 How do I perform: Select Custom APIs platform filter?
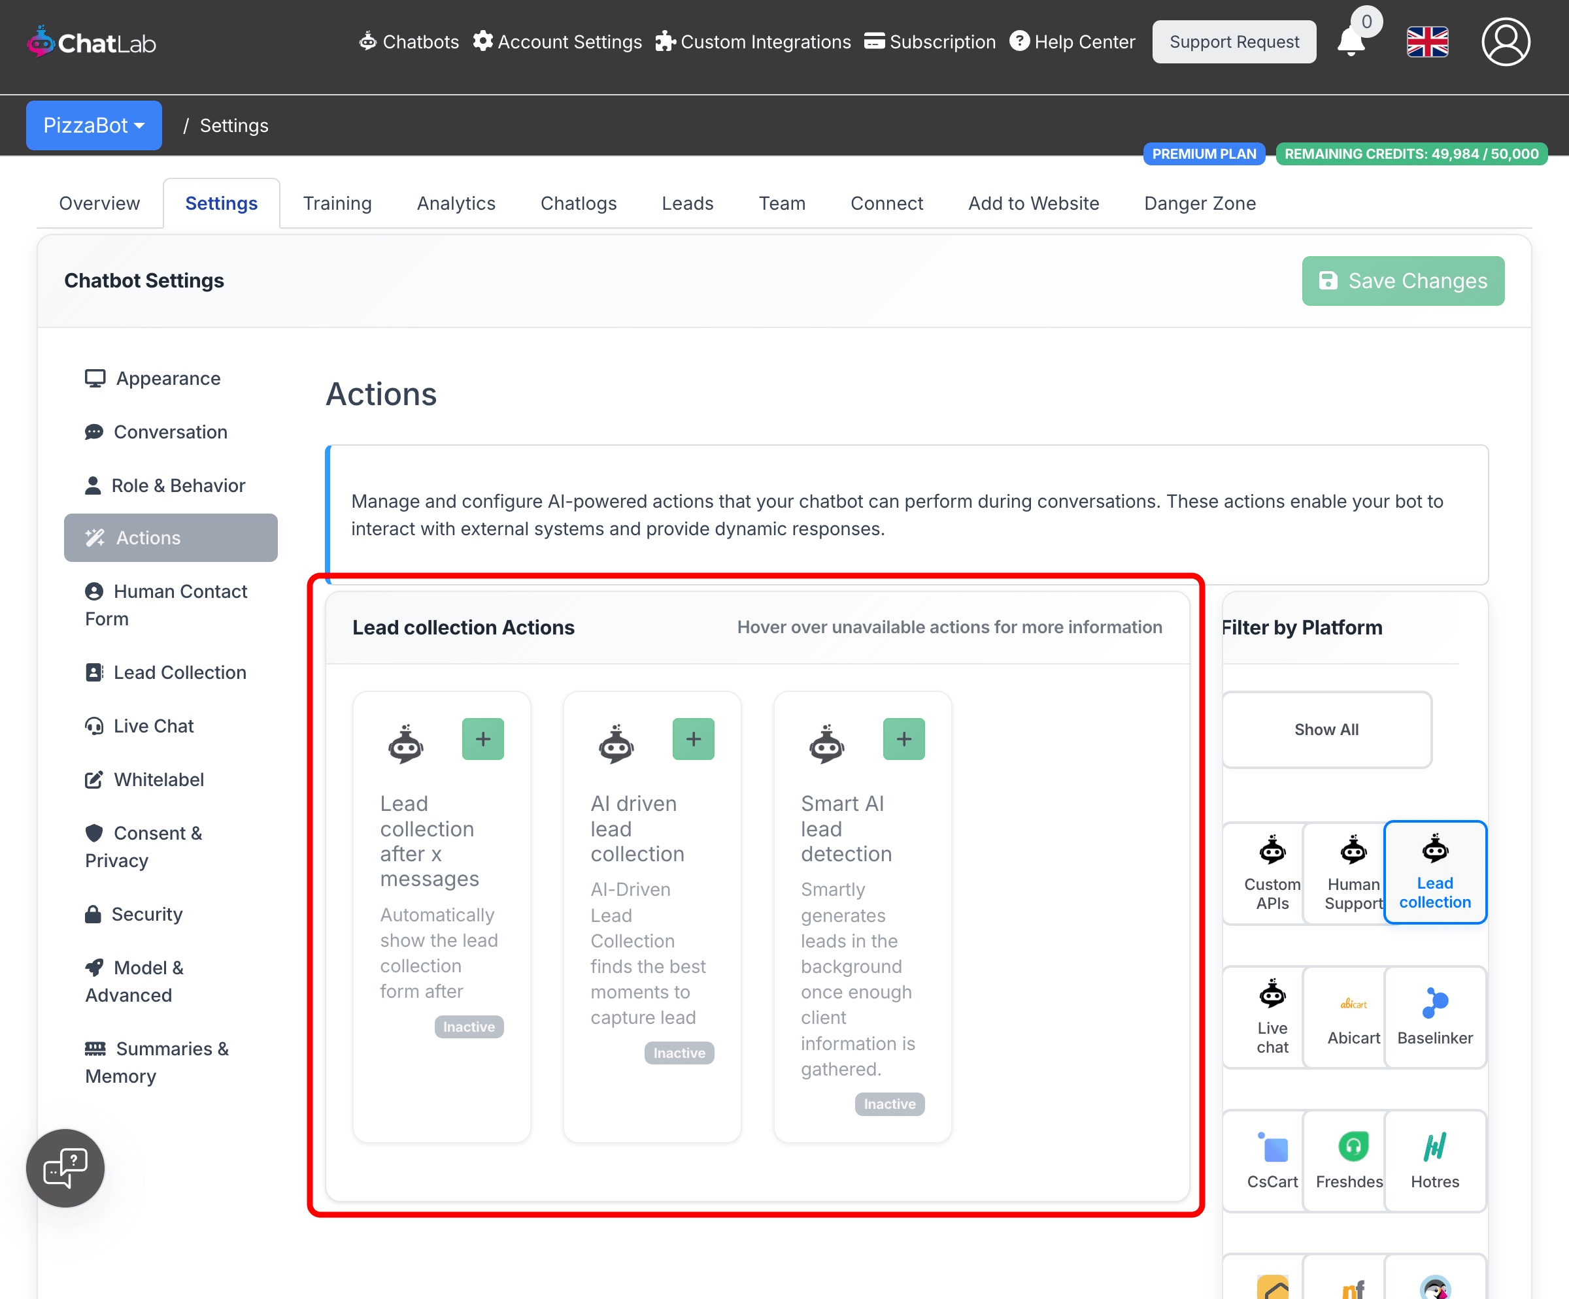[1272, 873]
